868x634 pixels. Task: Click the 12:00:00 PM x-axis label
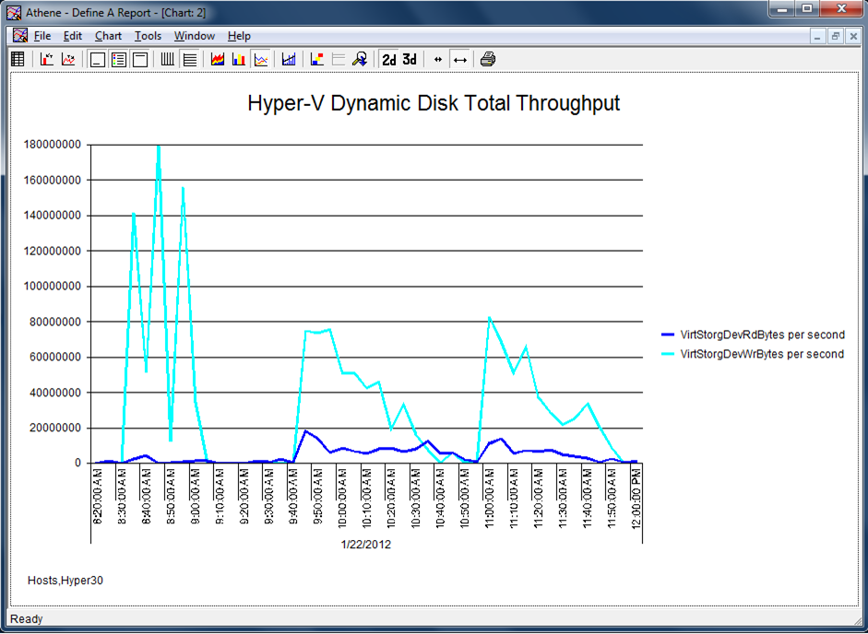[x=636, y=498]
